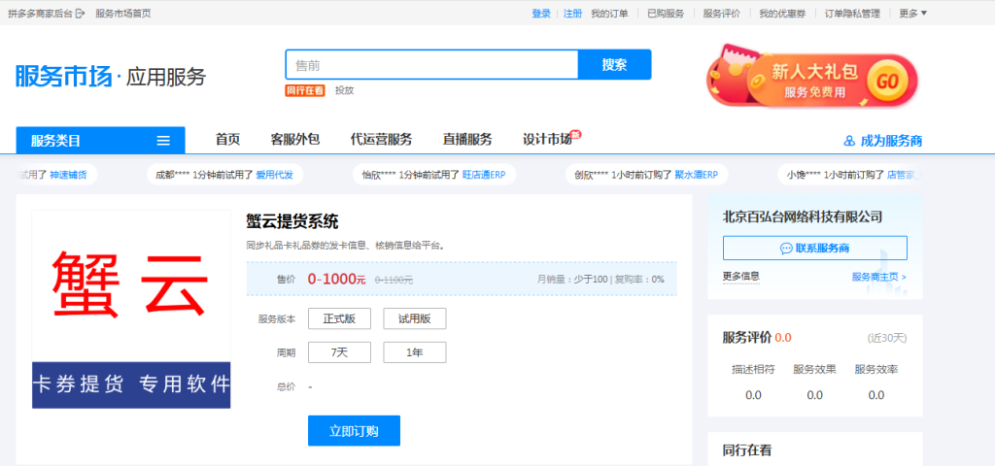Click the 月销量：少于100 text

(572, 279)
